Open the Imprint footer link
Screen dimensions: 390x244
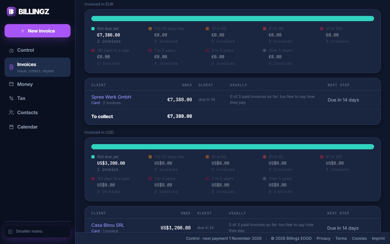378,238
